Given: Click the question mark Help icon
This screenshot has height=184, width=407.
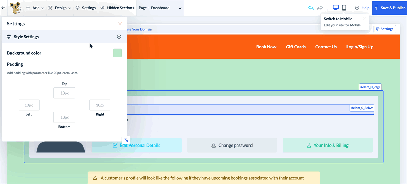Looking at the screenshot, I should coord(357,8).
